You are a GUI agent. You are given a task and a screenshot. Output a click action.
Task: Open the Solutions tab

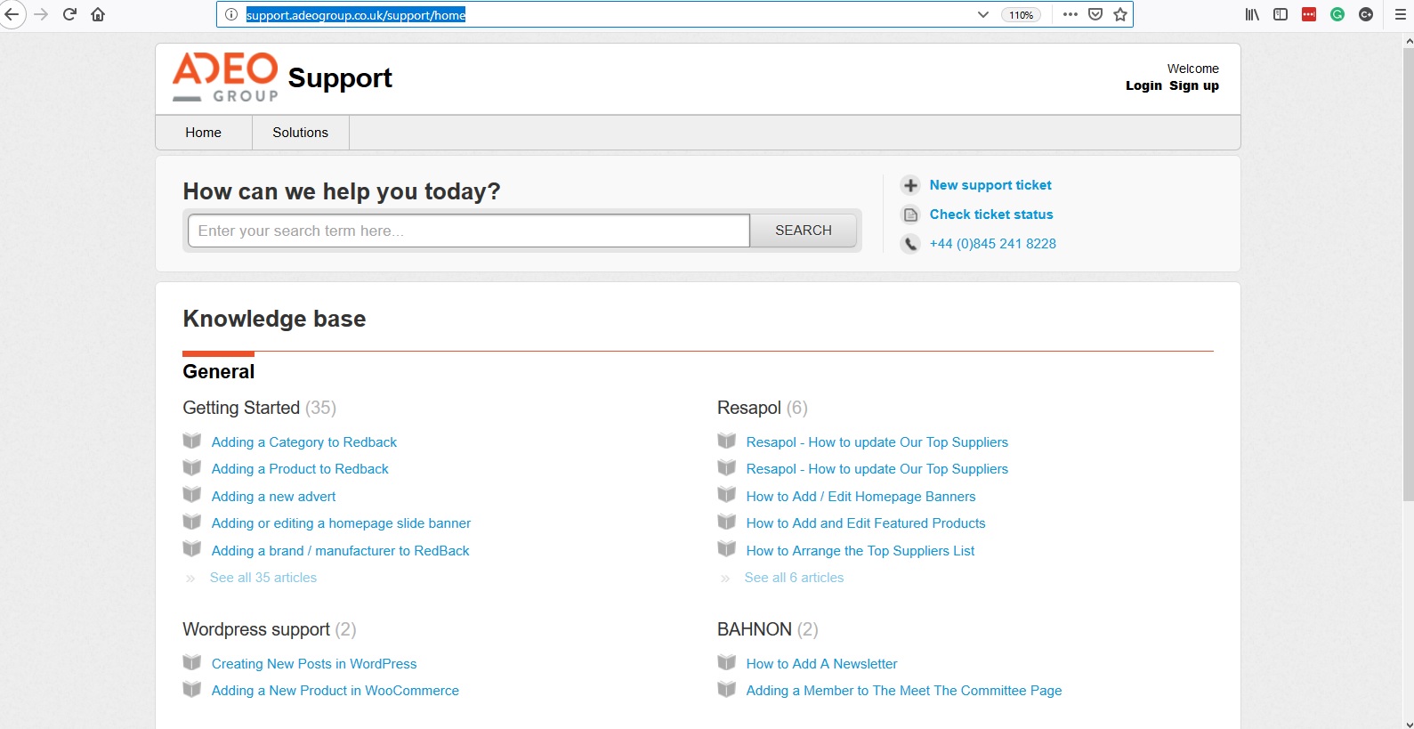(300, 133)
